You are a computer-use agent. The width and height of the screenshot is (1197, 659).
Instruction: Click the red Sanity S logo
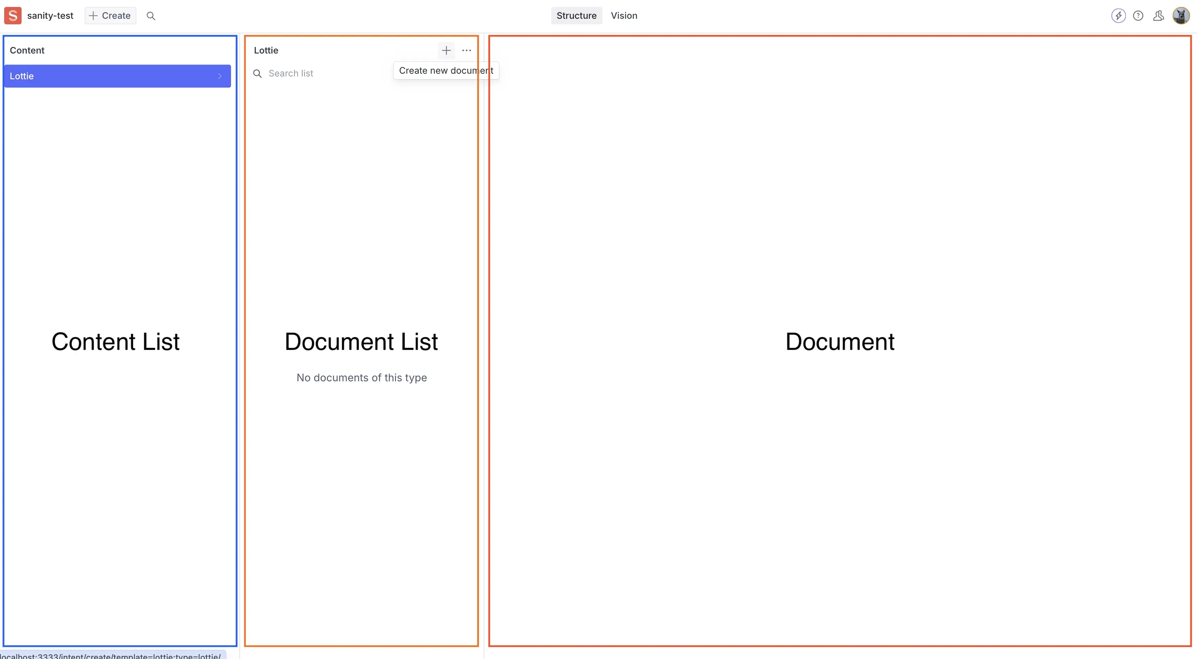(x=13, y=15)
